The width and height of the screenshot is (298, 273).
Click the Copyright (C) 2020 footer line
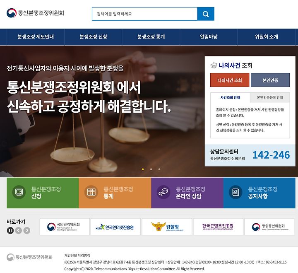pyautogui.click(x=135, y=269)
